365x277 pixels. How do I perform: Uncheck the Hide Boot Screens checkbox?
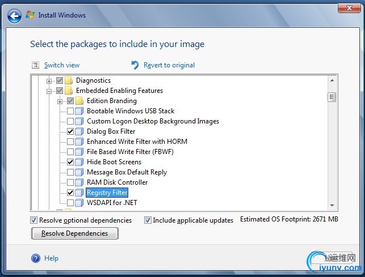coord(70,162)
